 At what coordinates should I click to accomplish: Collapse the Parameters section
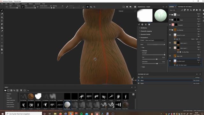144,38
